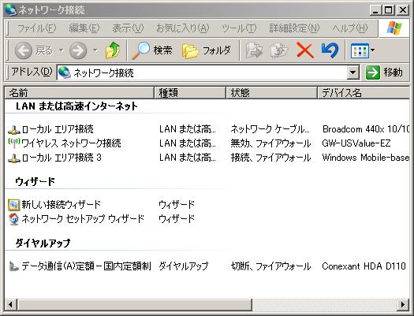This screenshot has width=414, height=316.
Task: Click the ネットワーク ケーブル... status cell
Action: click(x=270, y=129)
